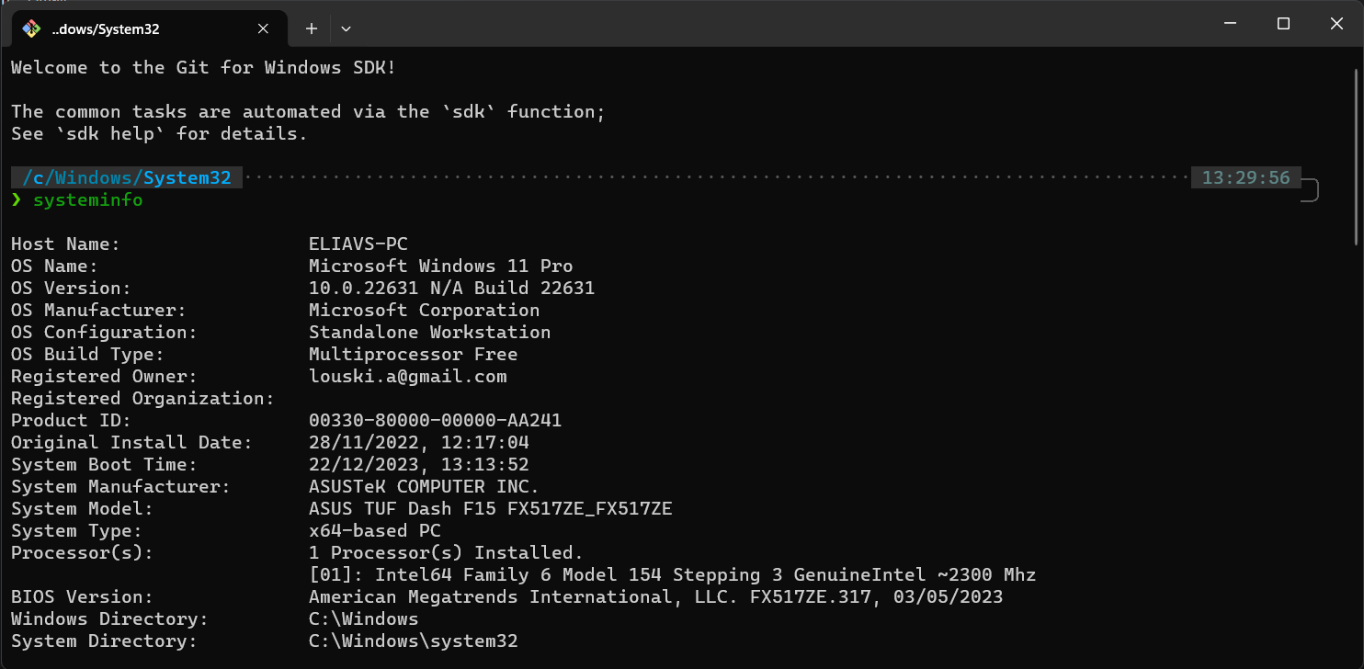Click the prompt arrow before systeminfo
1364x669 pixels.
pos(16,199)
